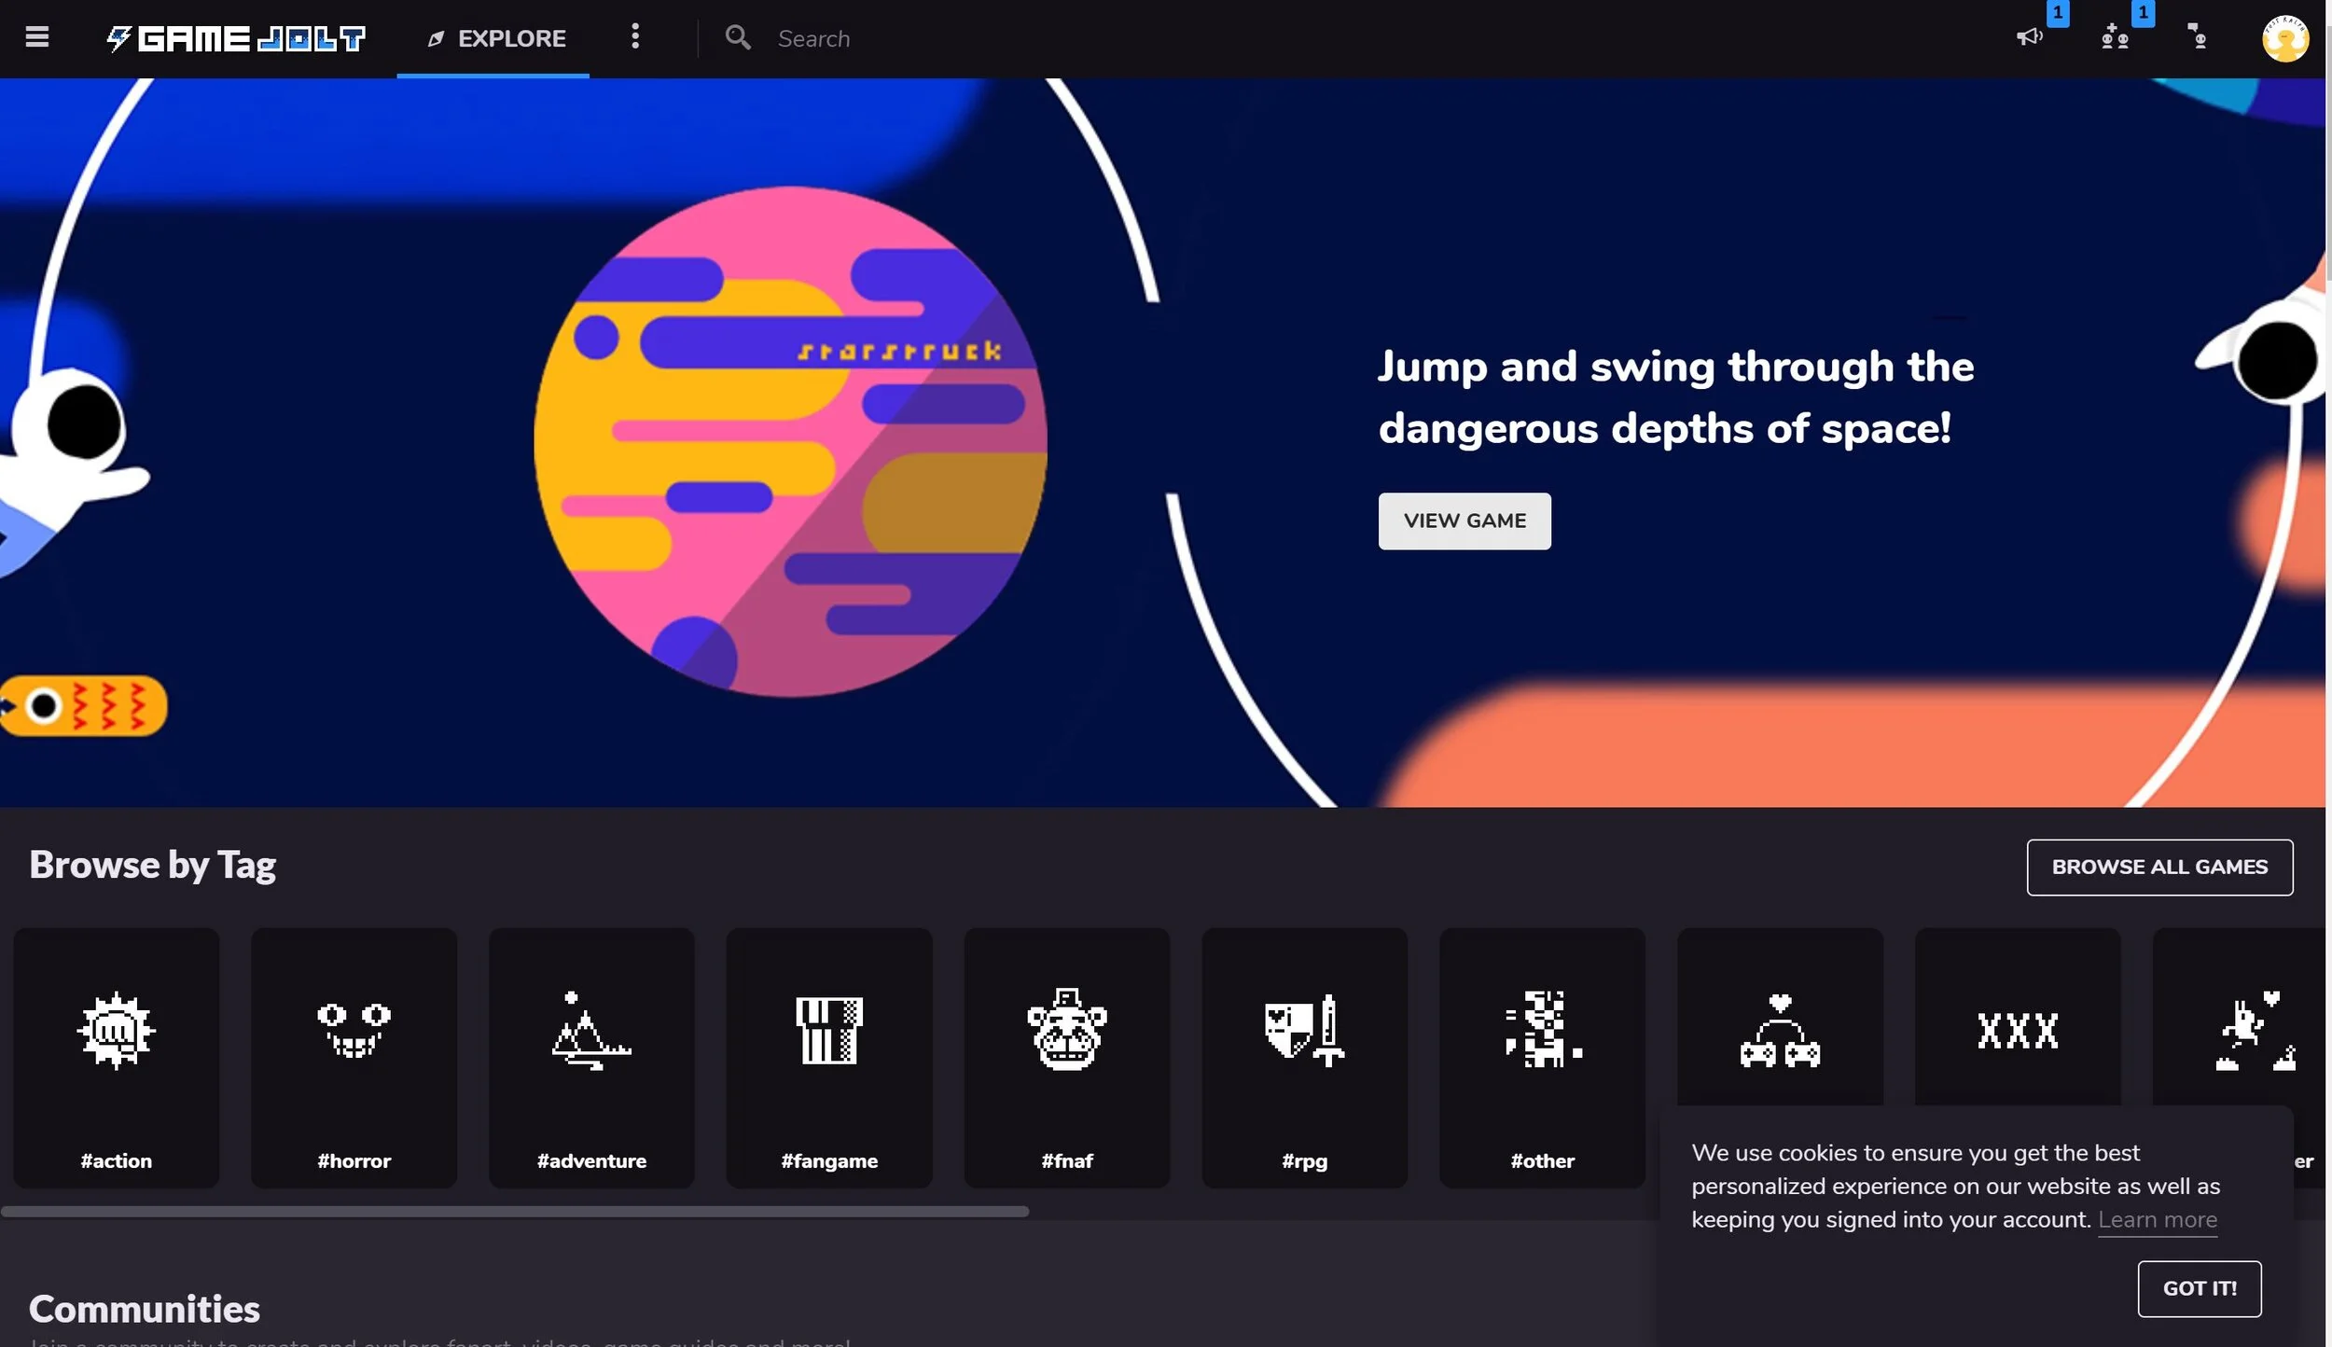Click the Learn more cookie link
The height and width of the screenshot is (1347, 2332).
(2157, 1219)
